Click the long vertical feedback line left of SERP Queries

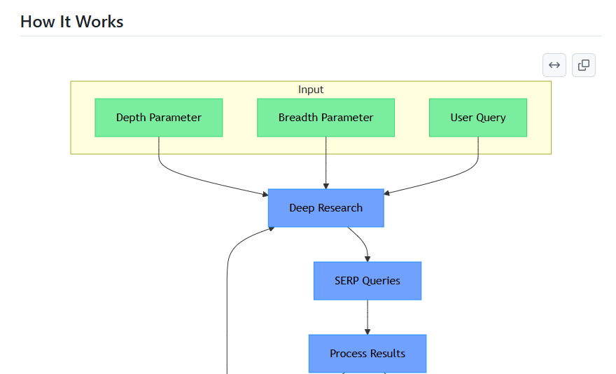coord(227,314)
